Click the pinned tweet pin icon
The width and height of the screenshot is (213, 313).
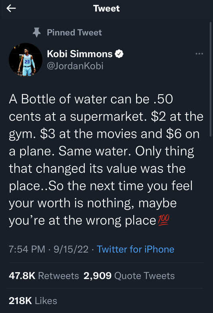[37, 33]
